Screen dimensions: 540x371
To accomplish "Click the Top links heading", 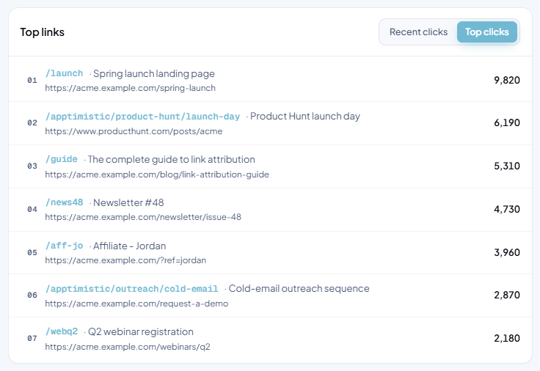I will [x=42, y=32].
